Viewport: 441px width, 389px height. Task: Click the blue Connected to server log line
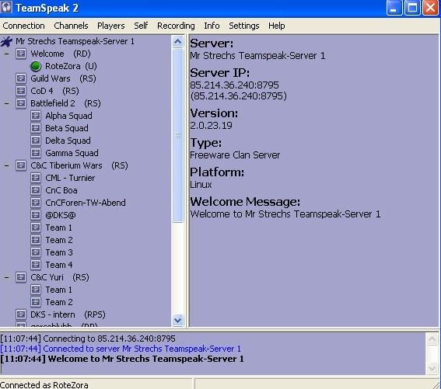click(121, 349)
